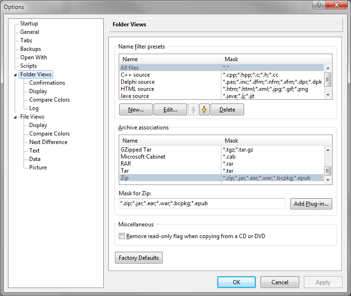Viewport: 351px width, 296px height.
Task: Select the Folder Views tree item
Action: pyautogui.click(x=36, y=74)
